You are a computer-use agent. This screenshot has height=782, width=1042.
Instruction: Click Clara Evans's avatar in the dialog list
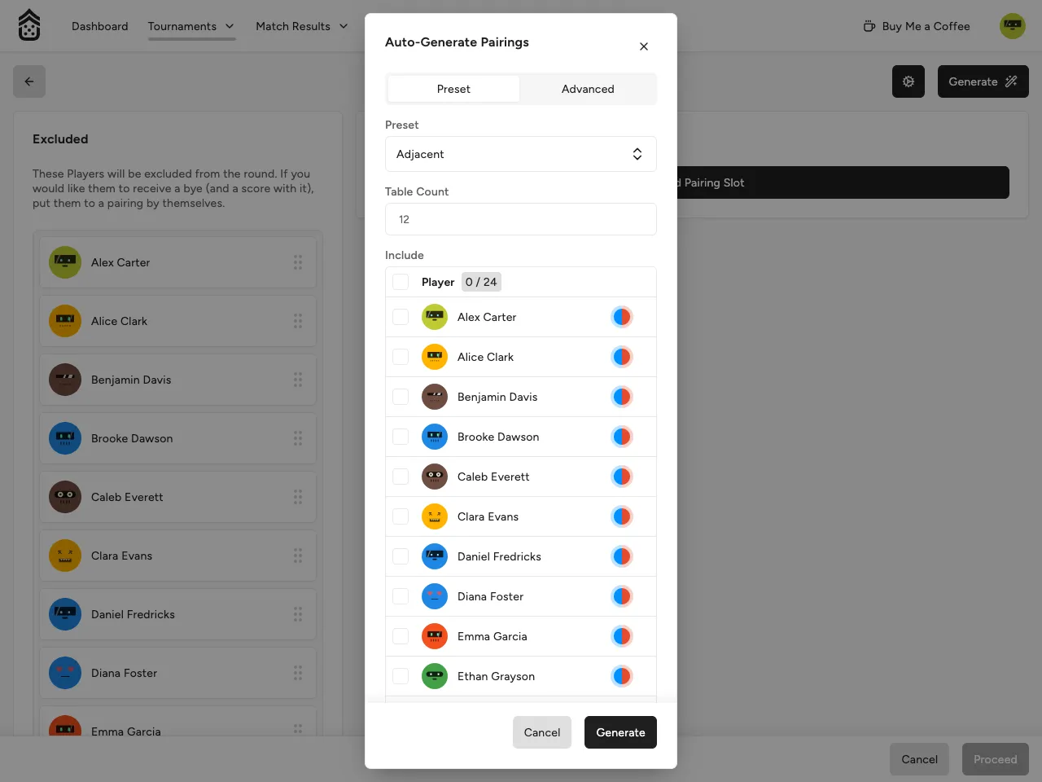pyautogui.click(x=435, y=516)
